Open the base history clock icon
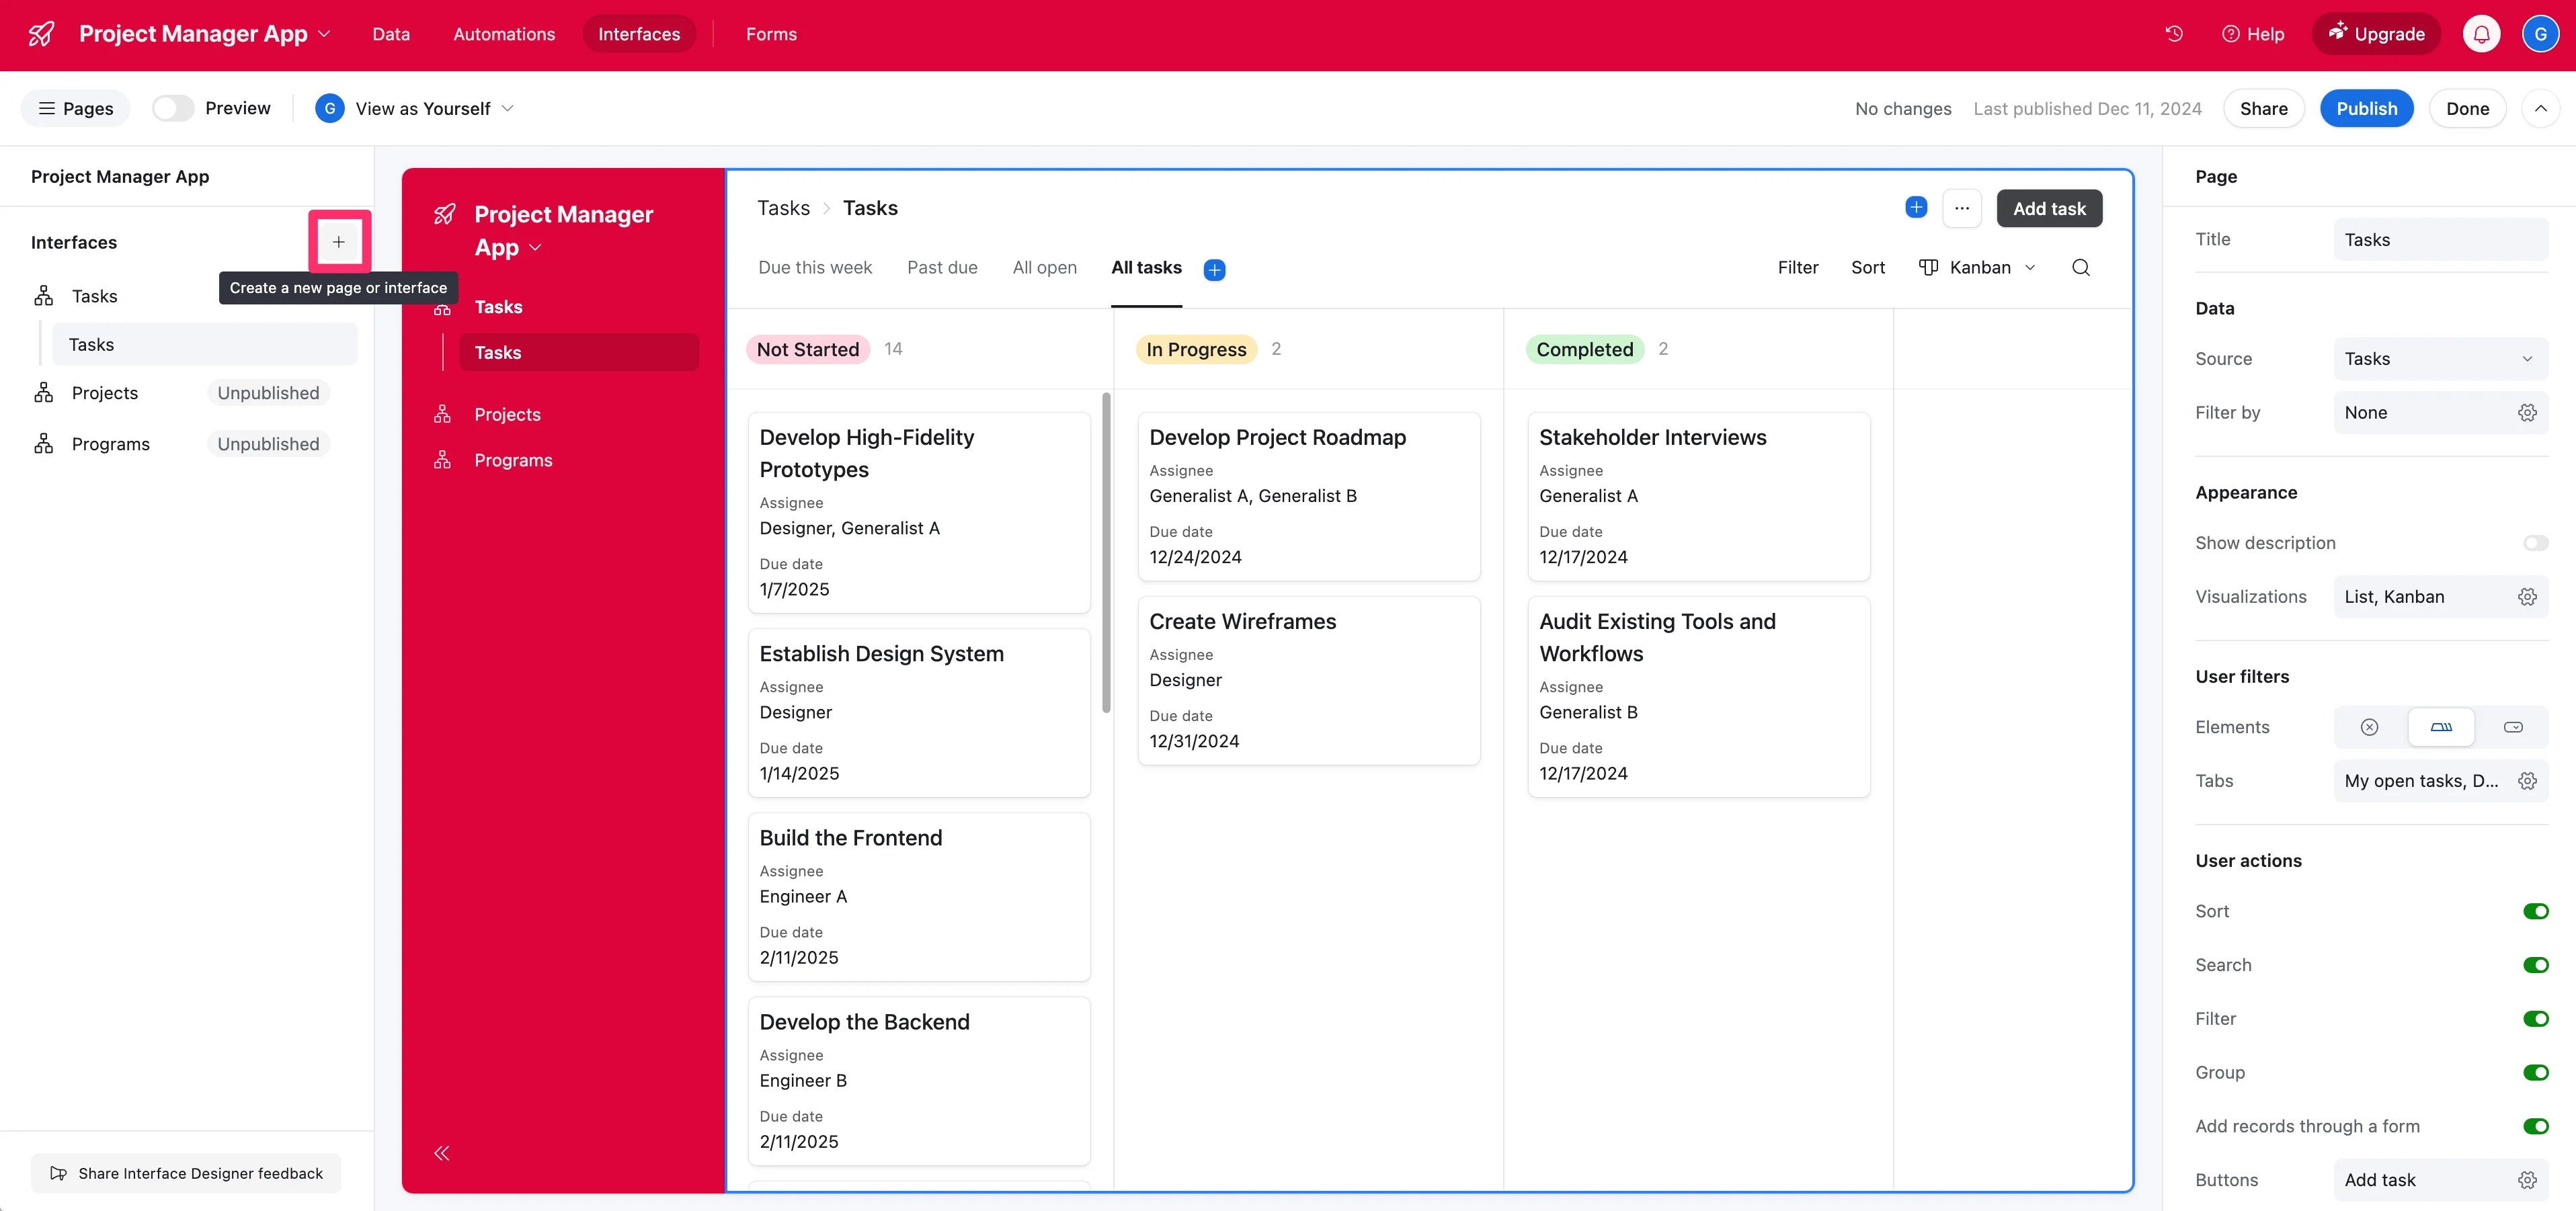The height and width of the screenshot is (1211, 2576). coord(2174,34)
